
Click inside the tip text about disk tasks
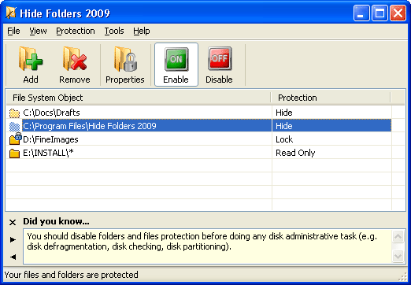[x=202, y=242]
